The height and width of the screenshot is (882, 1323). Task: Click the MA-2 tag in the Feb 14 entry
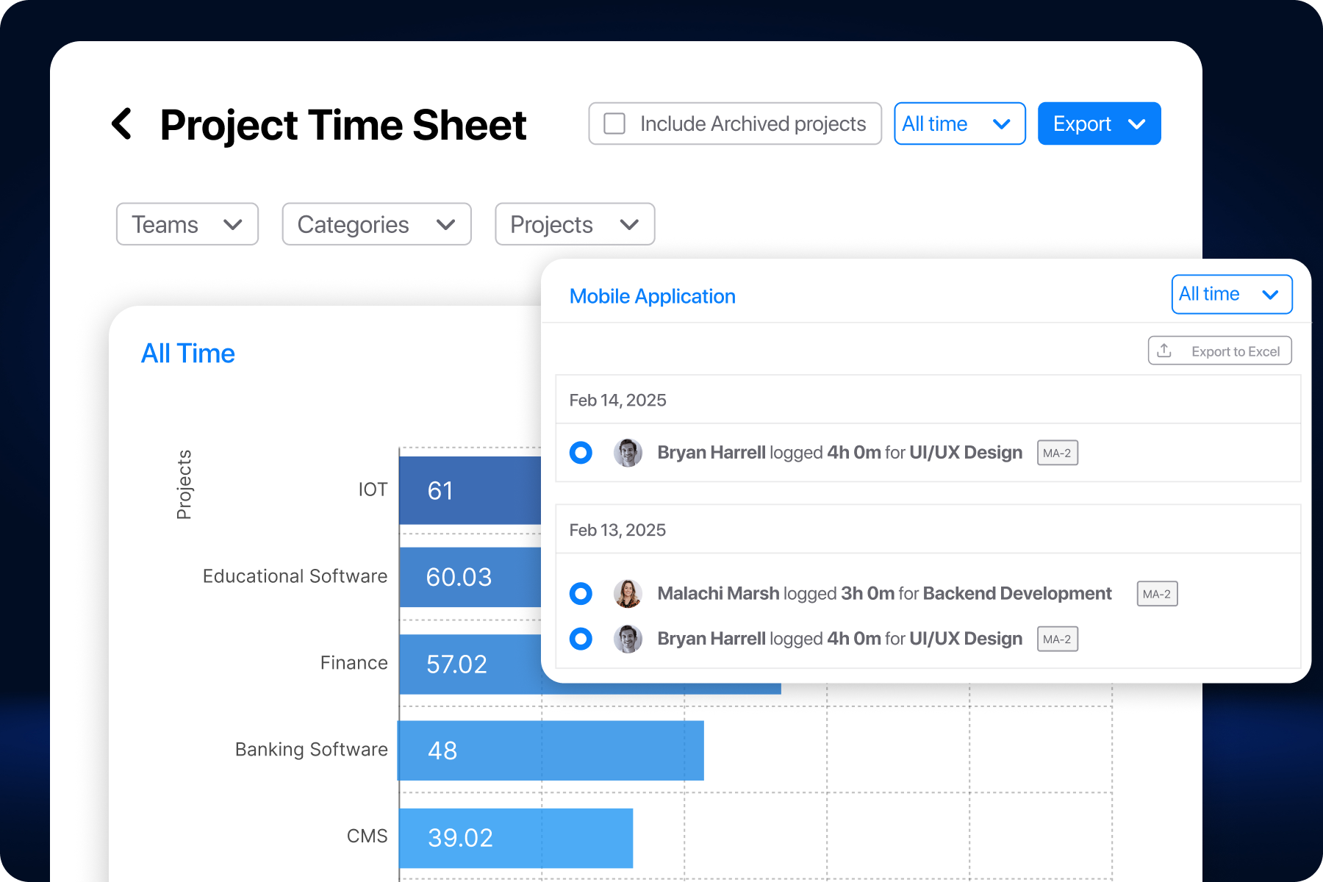click(1057, 452)
